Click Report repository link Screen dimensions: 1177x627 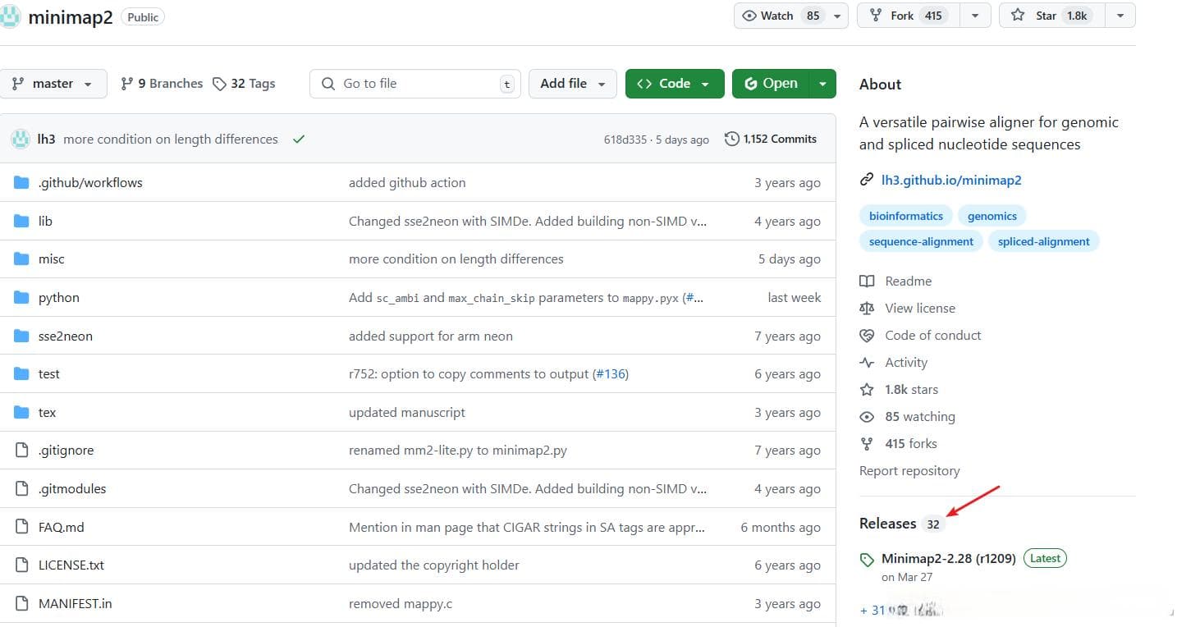tap(909, 470)
